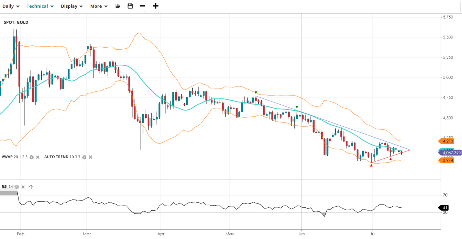
Task: Click the red up marker at July start
Action: point(371,165)
